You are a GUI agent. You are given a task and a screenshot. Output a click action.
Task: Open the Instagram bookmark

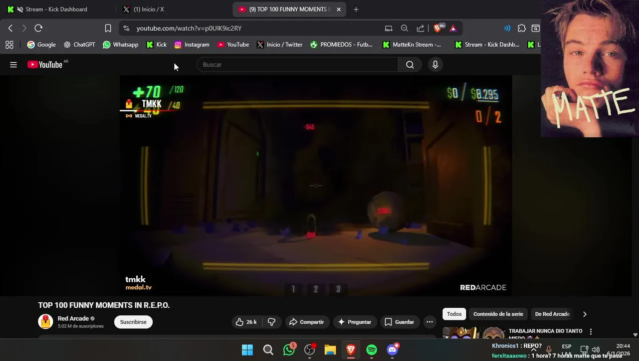[x=191, y=45]
